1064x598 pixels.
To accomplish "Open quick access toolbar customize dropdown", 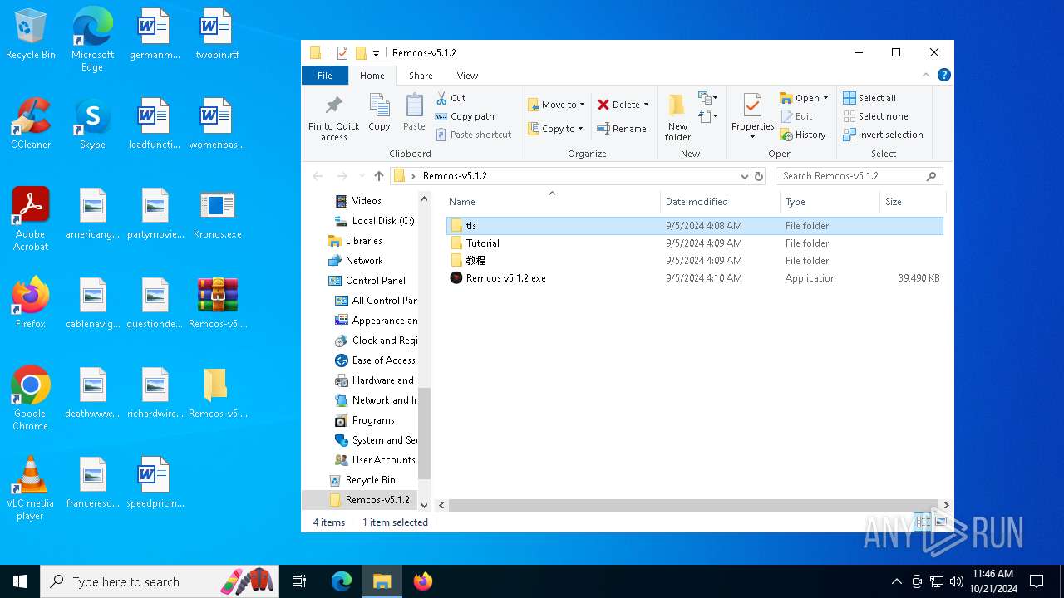I will (376, 53).
